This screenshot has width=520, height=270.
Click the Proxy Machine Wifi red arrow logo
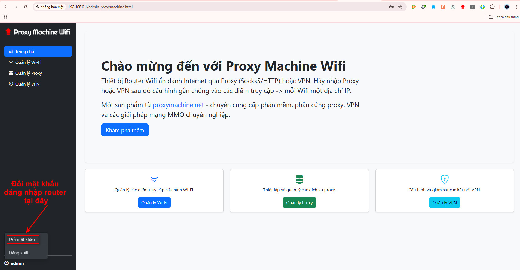[x=8, y=32]
